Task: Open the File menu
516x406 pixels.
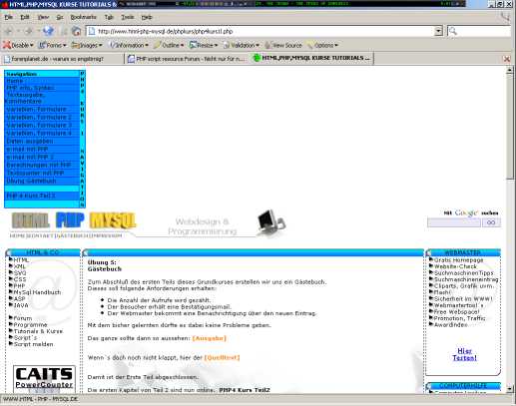Action: (x=9, y=17)
